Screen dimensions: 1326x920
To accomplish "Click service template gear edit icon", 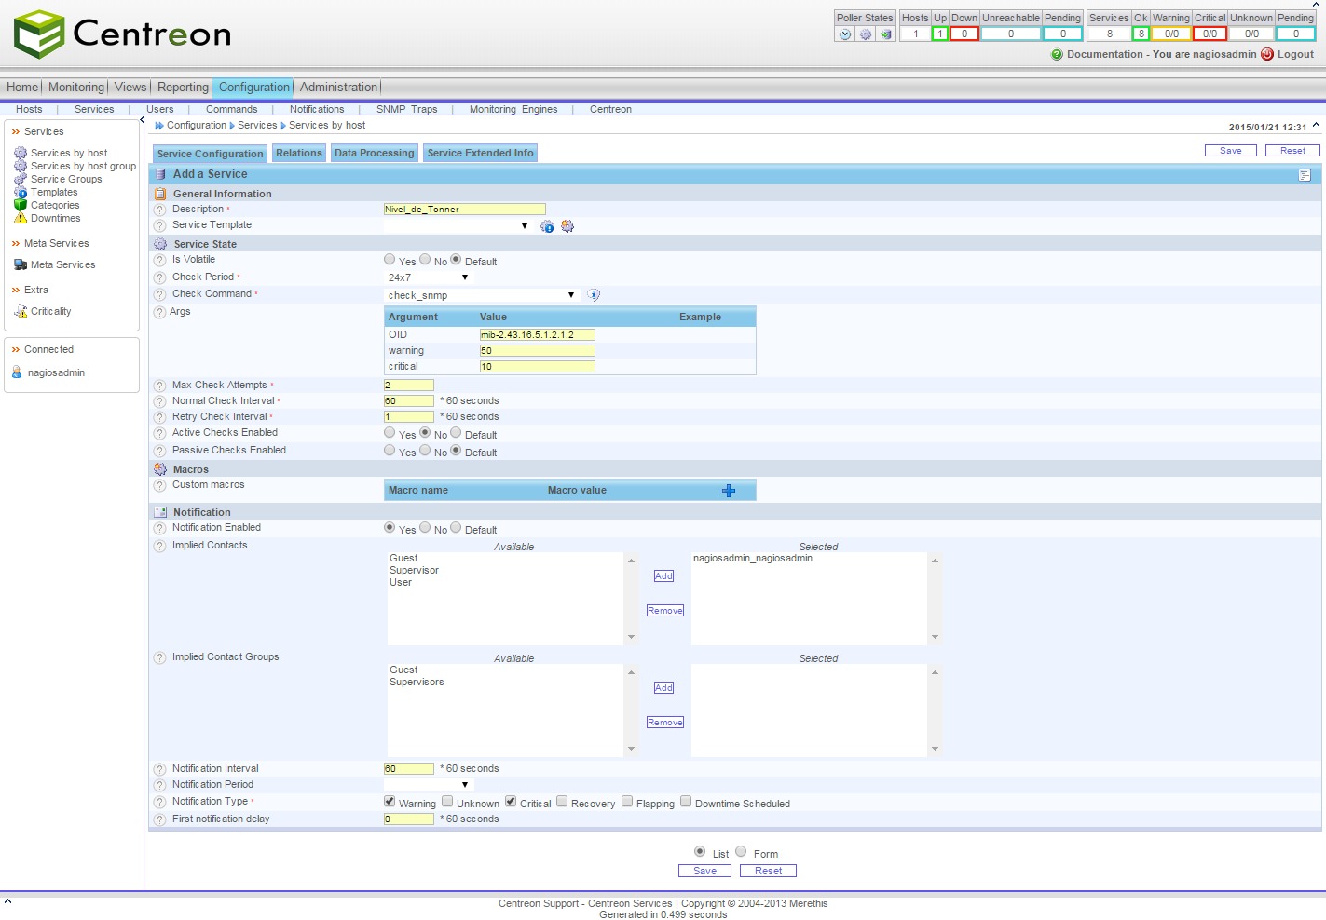I will (567, 226).
